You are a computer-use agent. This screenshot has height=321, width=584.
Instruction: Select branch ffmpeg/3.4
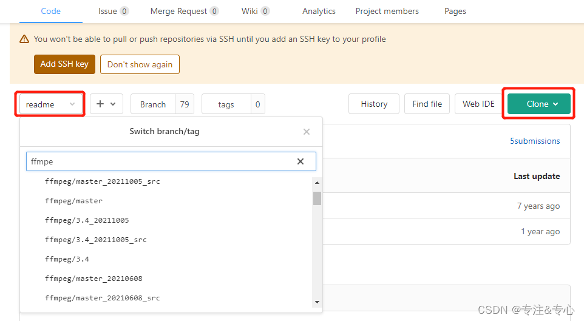tap(67, 259)
